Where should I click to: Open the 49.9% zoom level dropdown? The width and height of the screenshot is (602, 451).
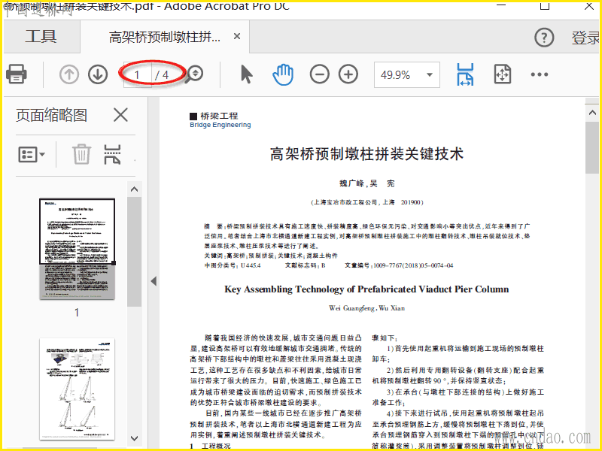coord(407,74)
